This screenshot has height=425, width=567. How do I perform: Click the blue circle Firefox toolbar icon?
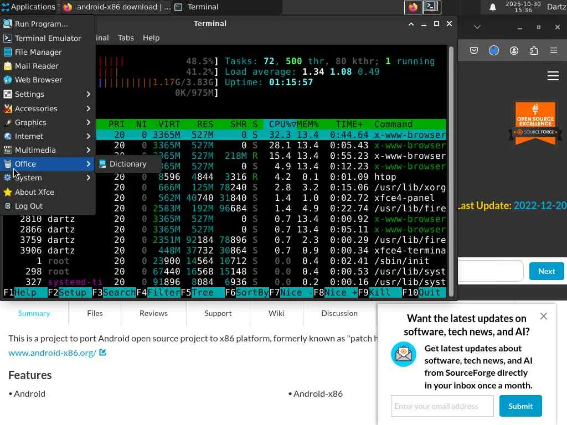(494, 50)
